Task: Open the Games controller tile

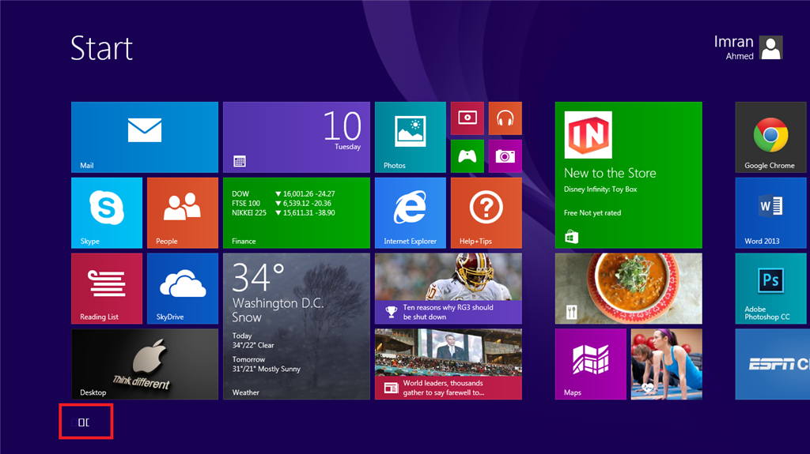Action: pos(467,156)
